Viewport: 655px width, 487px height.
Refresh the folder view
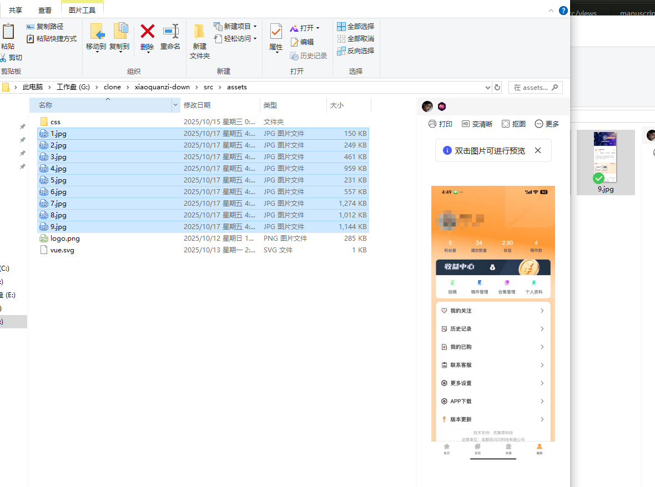497,87
